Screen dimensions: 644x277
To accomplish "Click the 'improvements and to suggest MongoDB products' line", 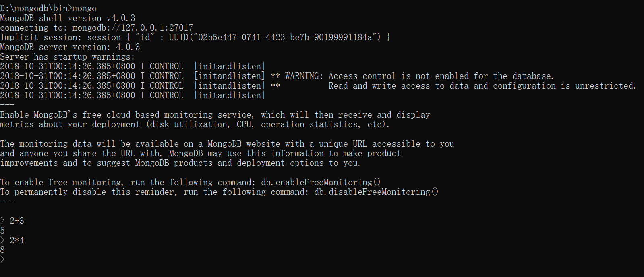I will [x=180, y=163].
